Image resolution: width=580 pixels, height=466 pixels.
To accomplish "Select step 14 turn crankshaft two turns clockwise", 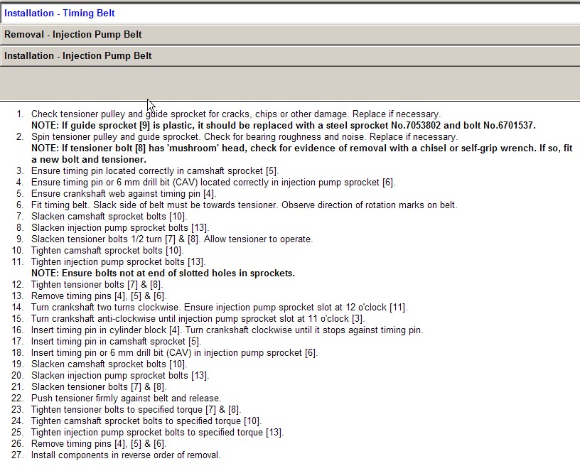I will tap(219, 308).
